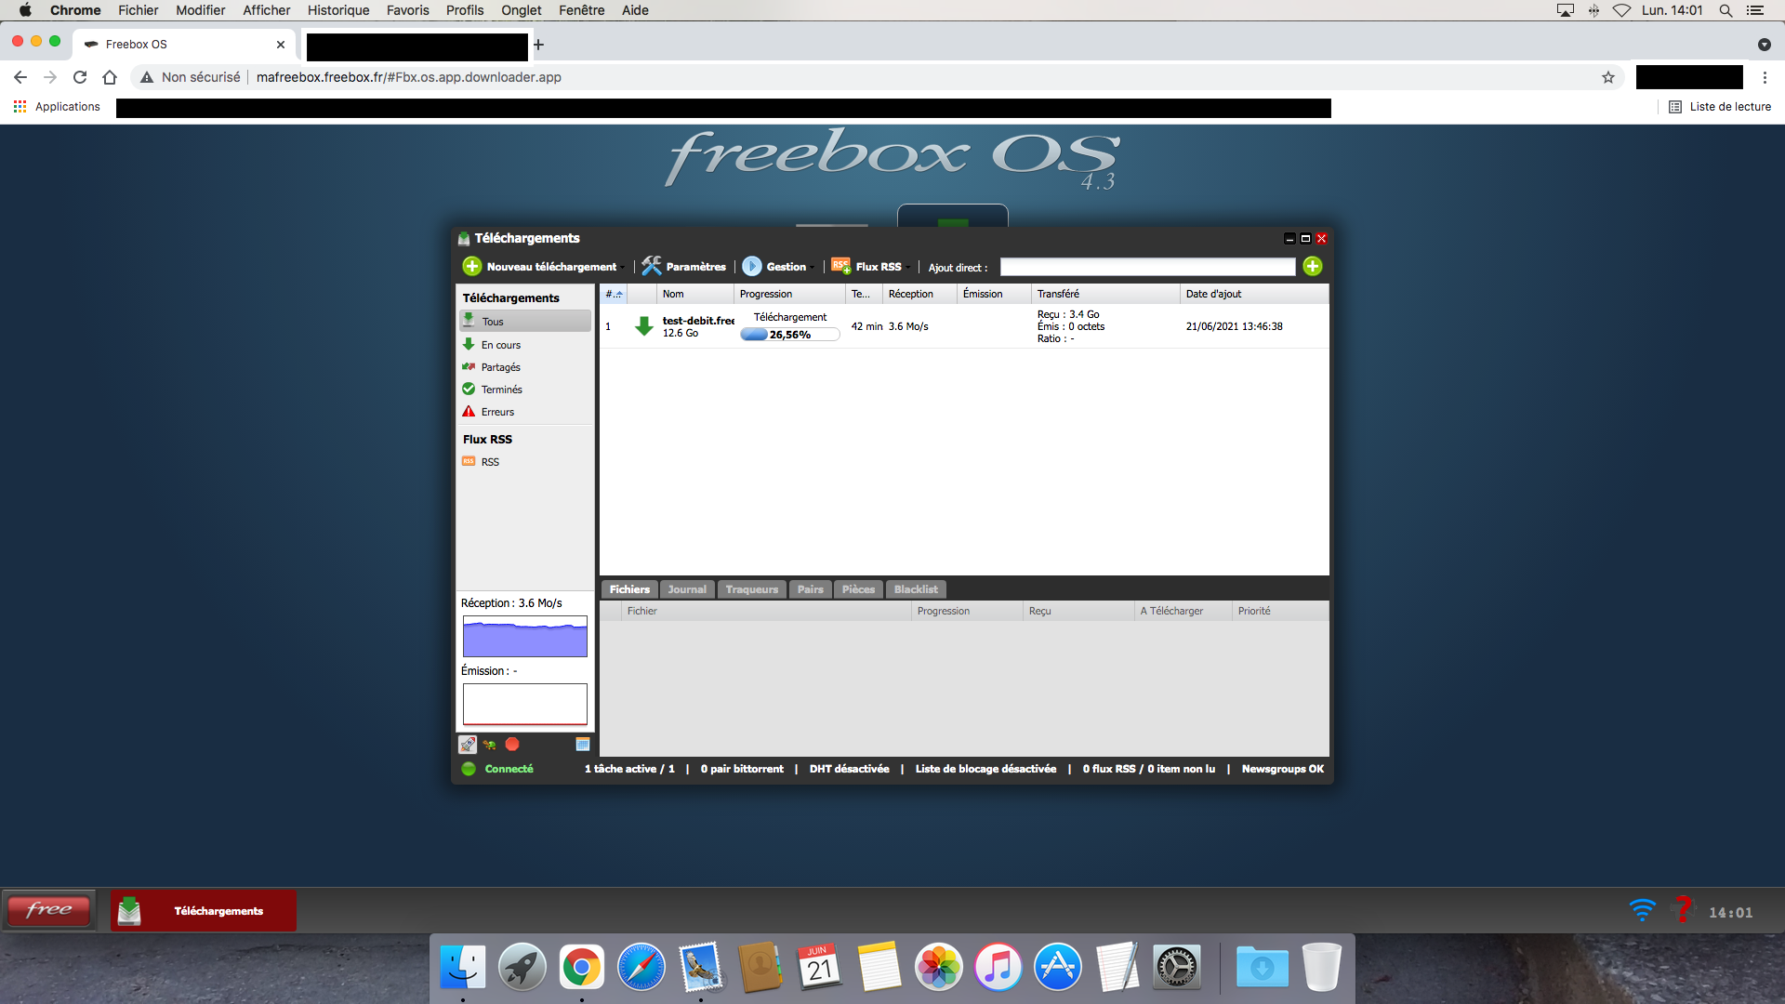This screenshot has width=1785, height=1004.
Task: Expand the Nouveau téléchargement dropdown arrow
Action: tap(622, 268)
